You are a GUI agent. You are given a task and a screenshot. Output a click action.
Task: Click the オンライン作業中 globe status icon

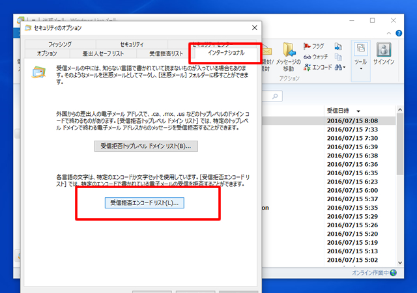click(x=394, y=273)
